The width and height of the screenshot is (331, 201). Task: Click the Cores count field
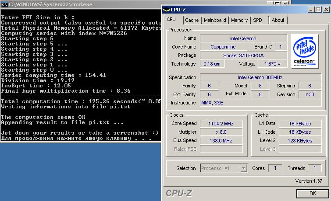pos(275,168)
